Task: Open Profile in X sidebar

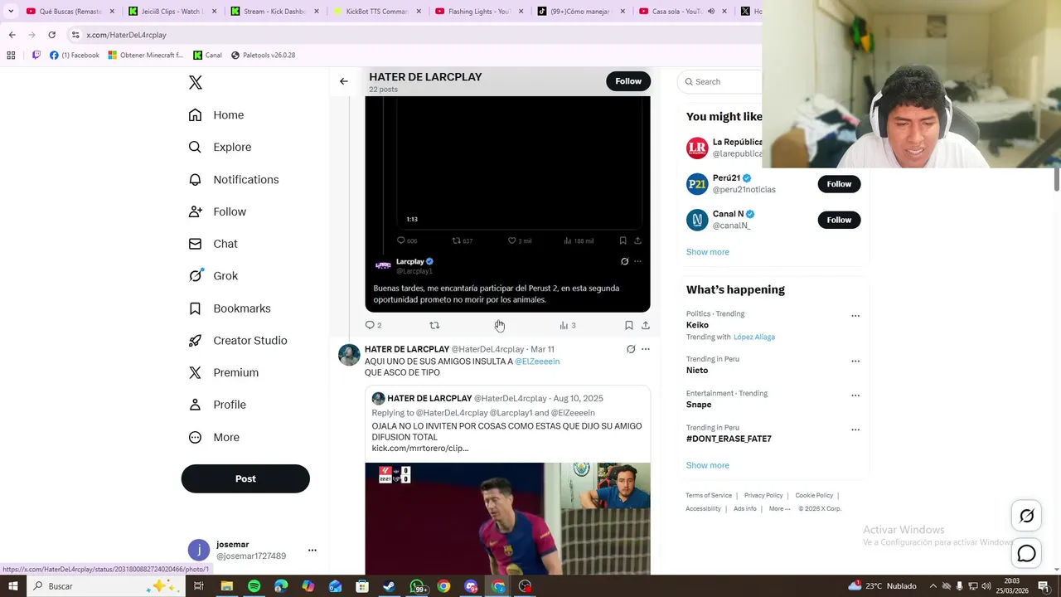Action: 217,405
